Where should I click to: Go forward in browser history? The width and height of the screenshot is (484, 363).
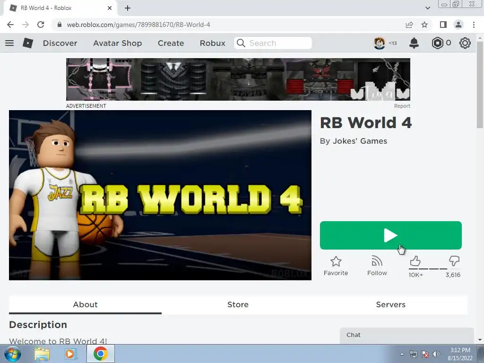click(x=26, y=25)
